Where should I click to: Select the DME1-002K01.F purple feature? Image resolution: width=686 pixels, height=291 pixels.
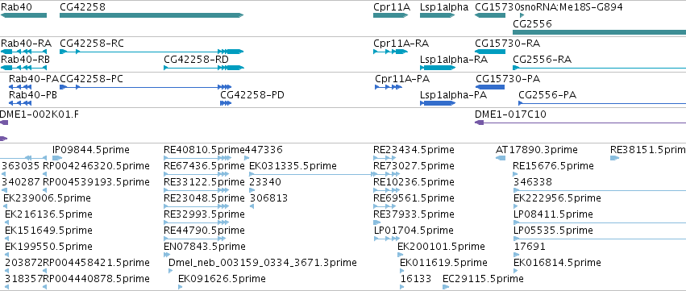click(4, 123)
